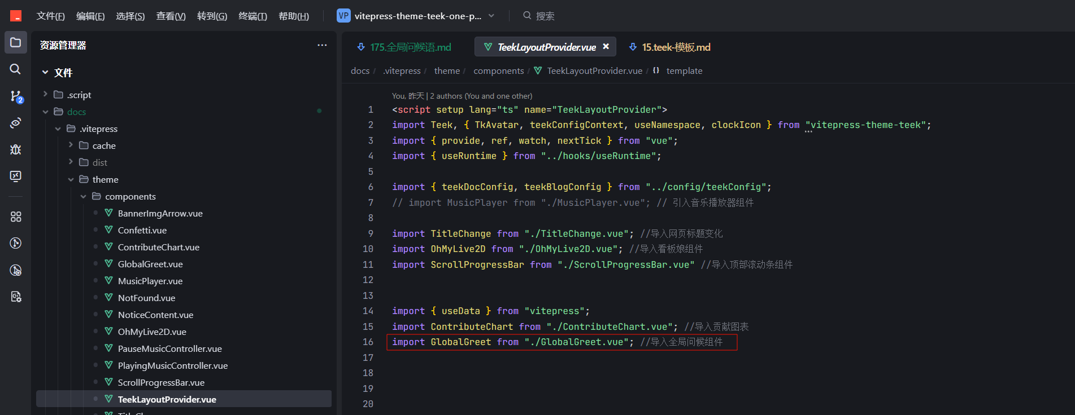Viewport: 1075px width, 415px height.
Task: Click the eye-orbit icon in activity bar
Action: pos(16,122)
